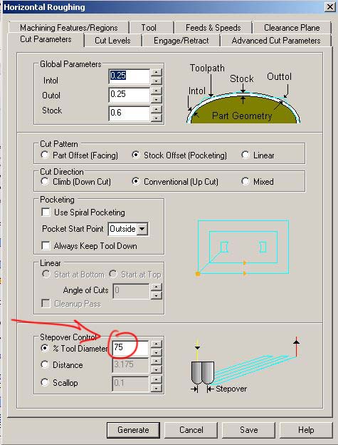Image resolution: width=338 pixels, height=445 pixels.
Task: Increase the Stock value with up arrow
Action: click(157, 110)
